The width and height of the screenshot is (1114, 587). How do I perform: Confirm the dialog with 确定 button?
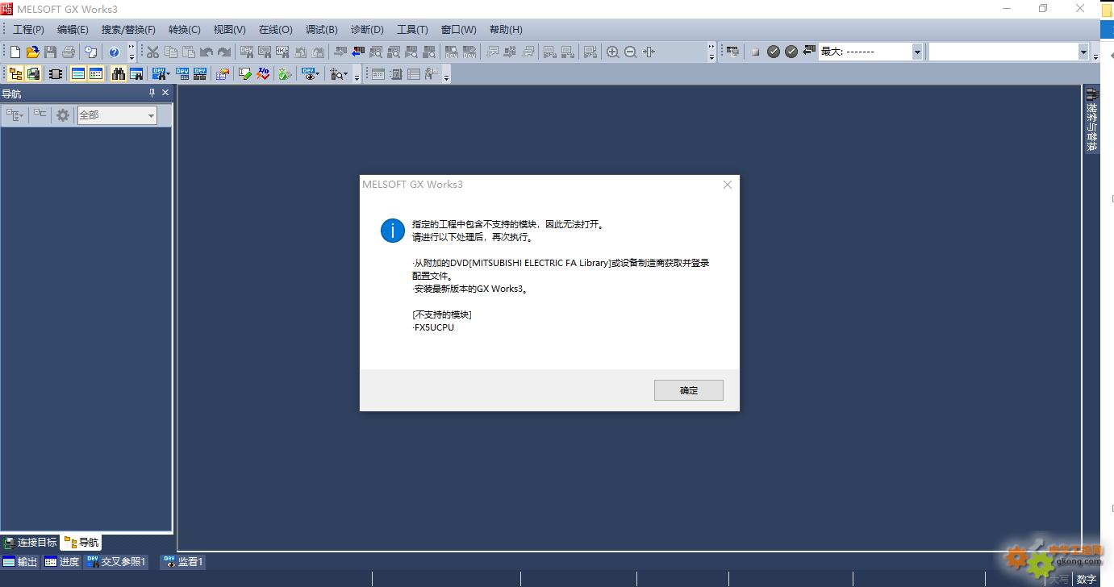tap(689, 390)
